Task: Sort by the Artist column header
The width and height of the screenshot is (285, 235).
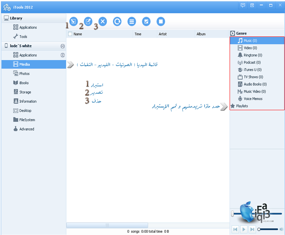Action: click(x=163, y=34)
